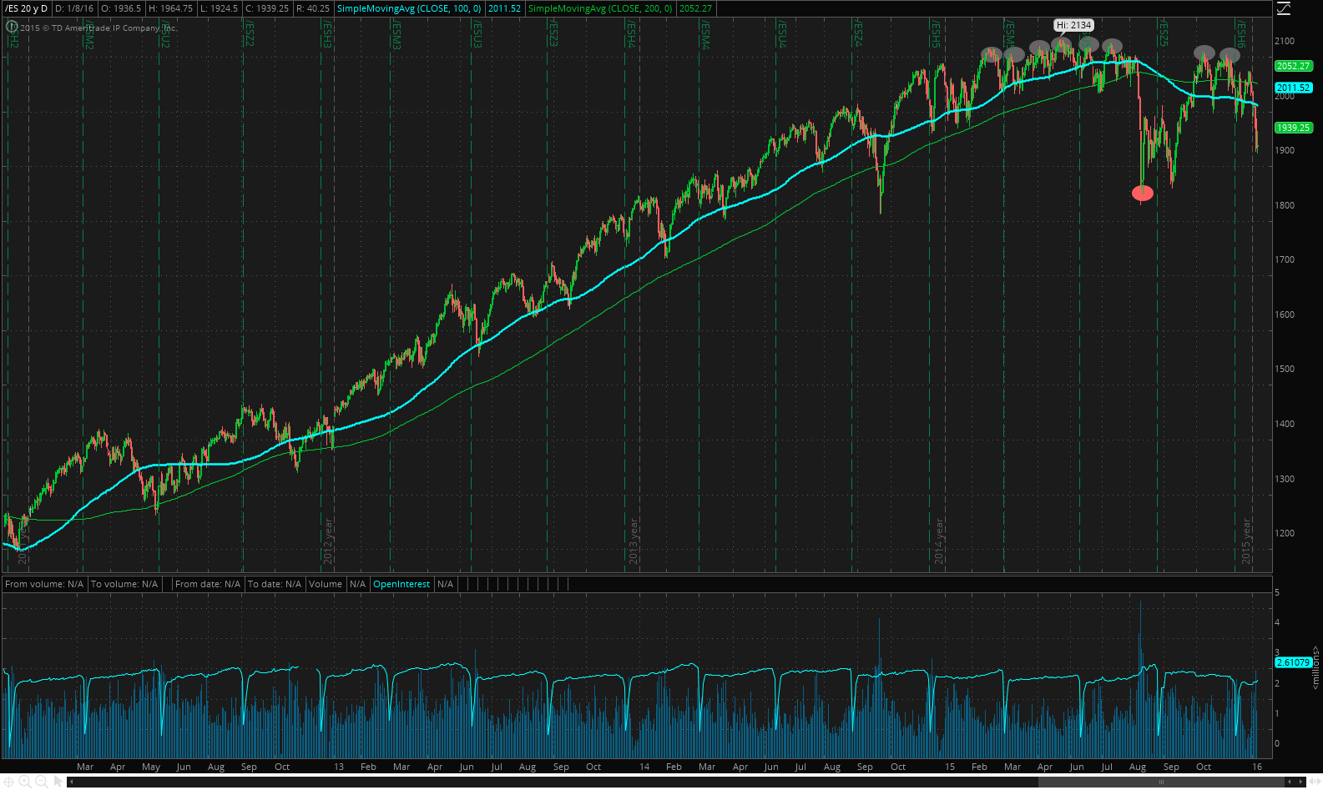Click the L: 1924.5 low value

(220, 8)
